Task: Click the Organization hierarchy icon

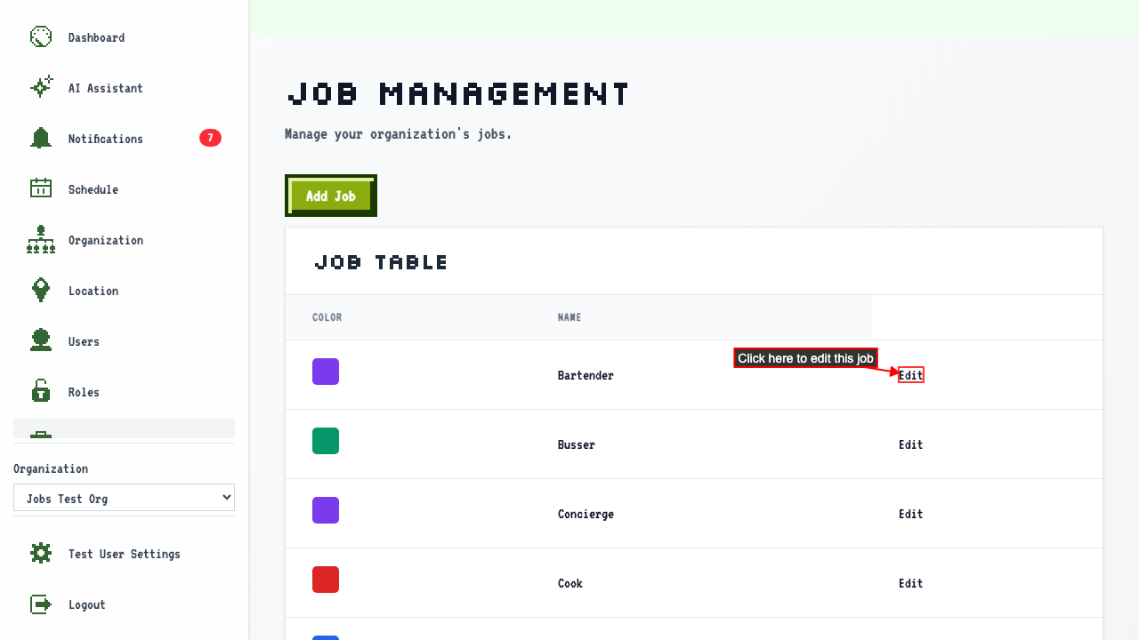Action: (41, 239)
